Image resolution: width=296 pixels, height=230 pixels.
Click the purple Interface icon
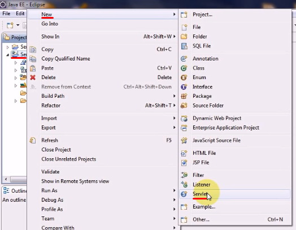tap(184, 87)
